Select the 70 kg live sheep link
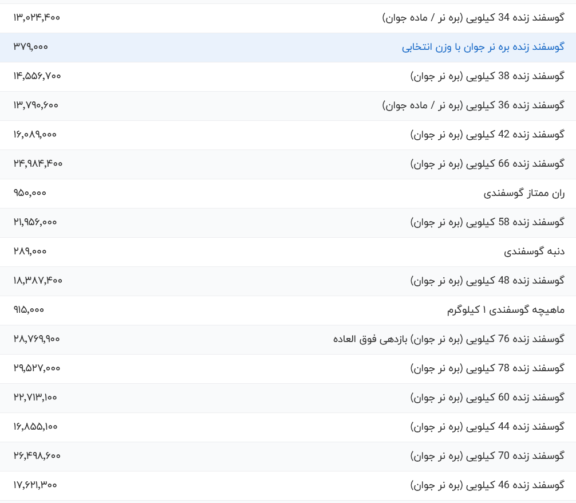 point(487,456)
